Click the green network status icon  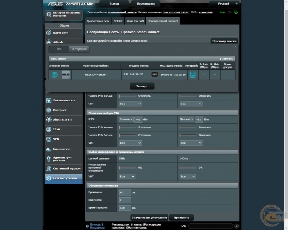[236, 12]
